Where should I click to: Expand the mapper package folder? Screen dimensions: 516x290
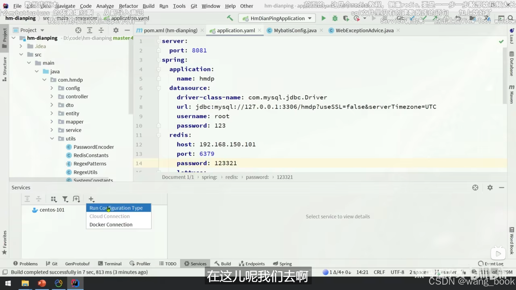click(52, 122)
